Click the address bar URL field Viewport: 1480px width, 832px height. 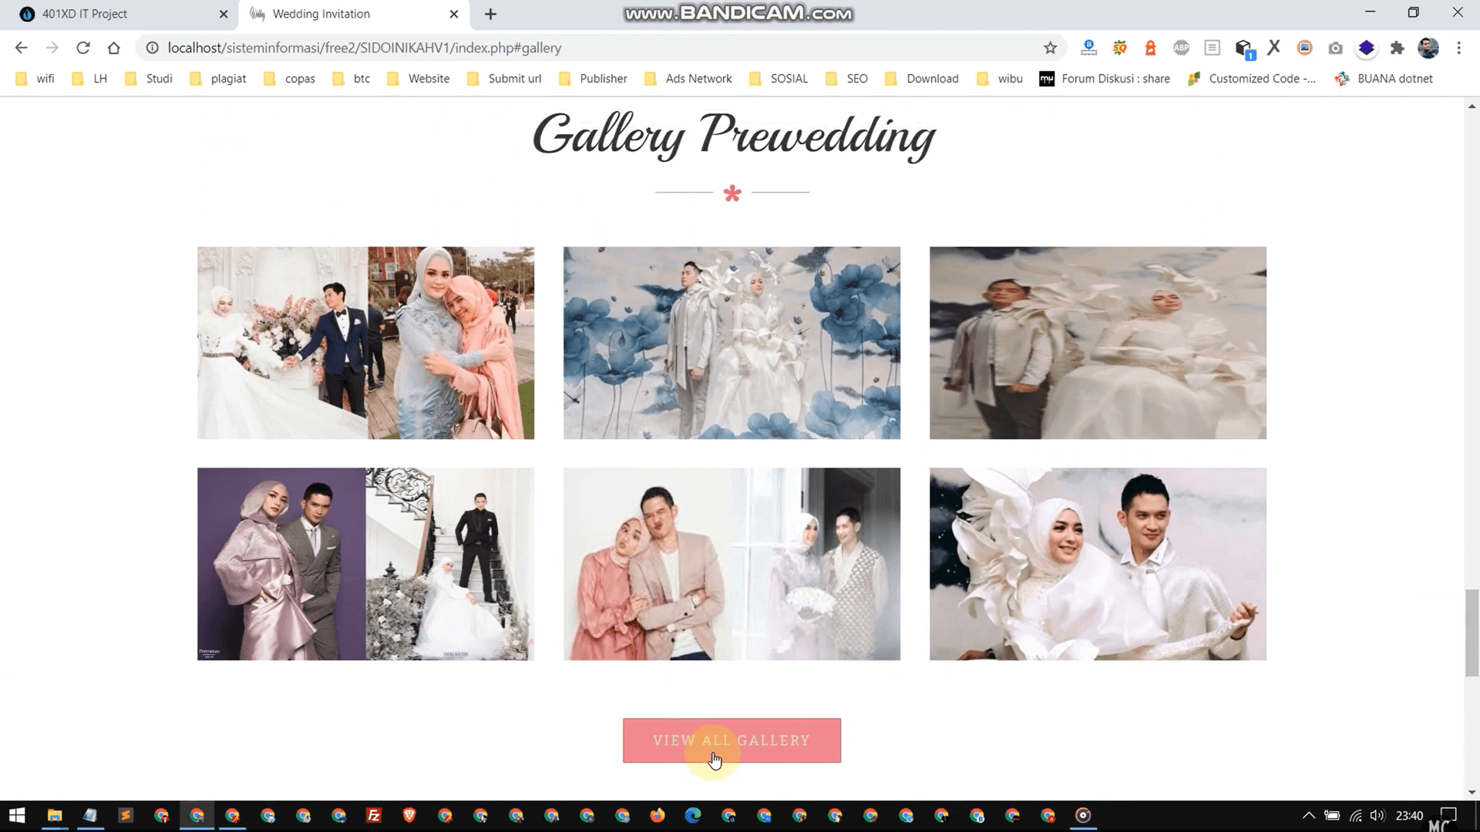tap(540, 48)
